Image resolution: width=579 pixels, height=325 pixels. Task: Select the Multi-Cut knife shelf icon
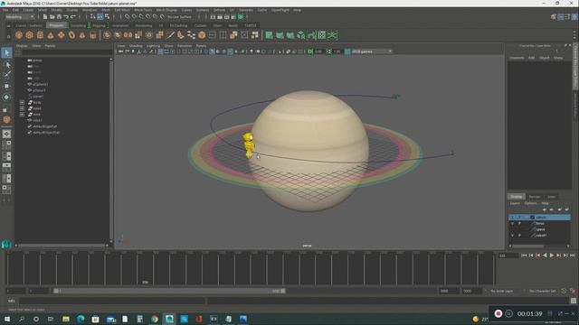[x=170, y=35]
